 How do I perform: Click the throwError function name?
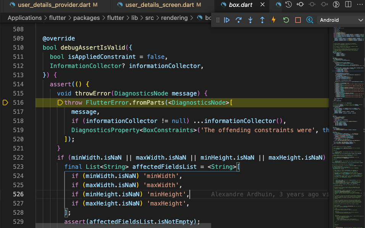click(x=93, y=94)
